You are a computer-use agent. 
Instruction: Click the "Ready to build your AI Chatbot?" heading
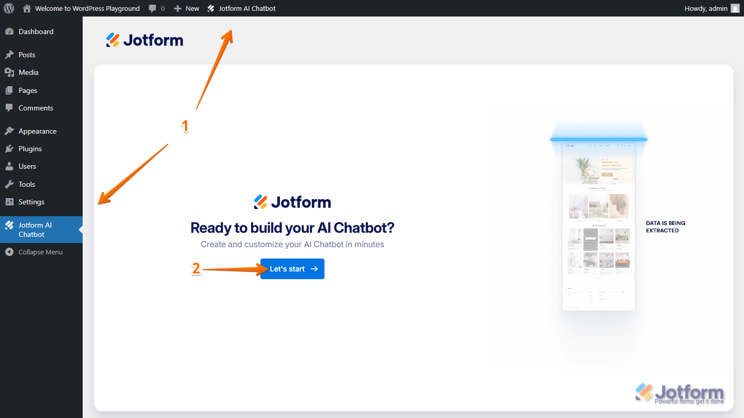coord(292,228)
